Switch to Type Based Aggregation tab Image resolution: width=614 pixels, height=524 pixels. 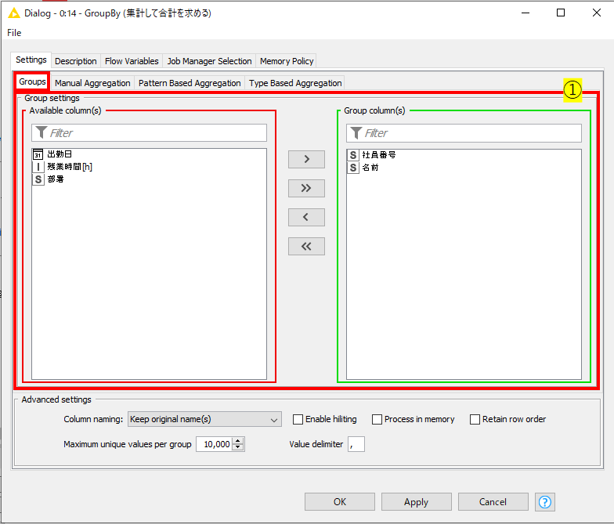[295, 83]
